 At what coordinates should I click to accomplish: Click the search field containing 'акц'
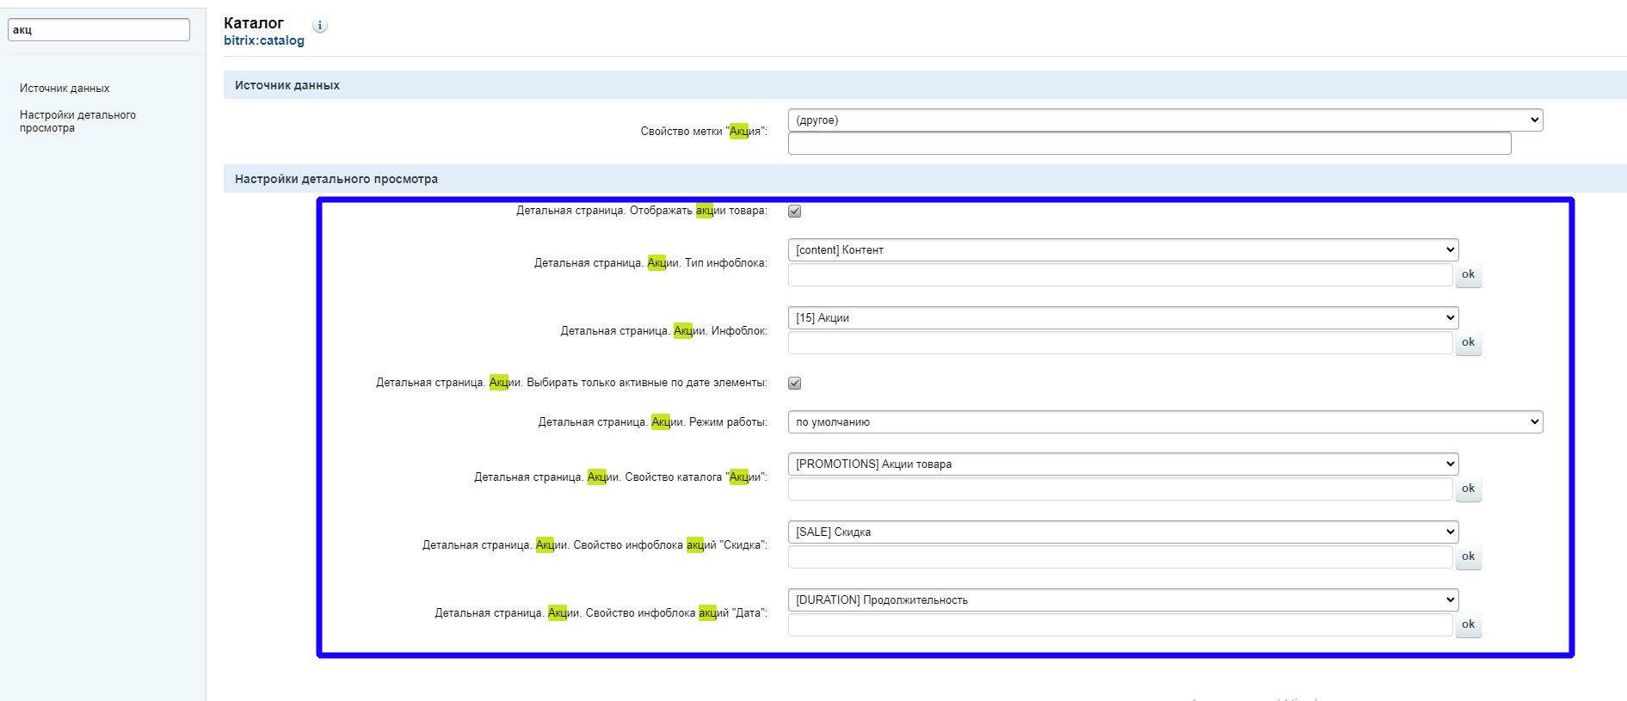coord(99,30)
